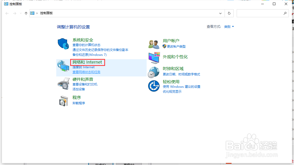This screenshot has height=165, width=294.
Task: Click the 外观和个性化 monitor icon
Action: pyautogui.click(x=154, y=58)
